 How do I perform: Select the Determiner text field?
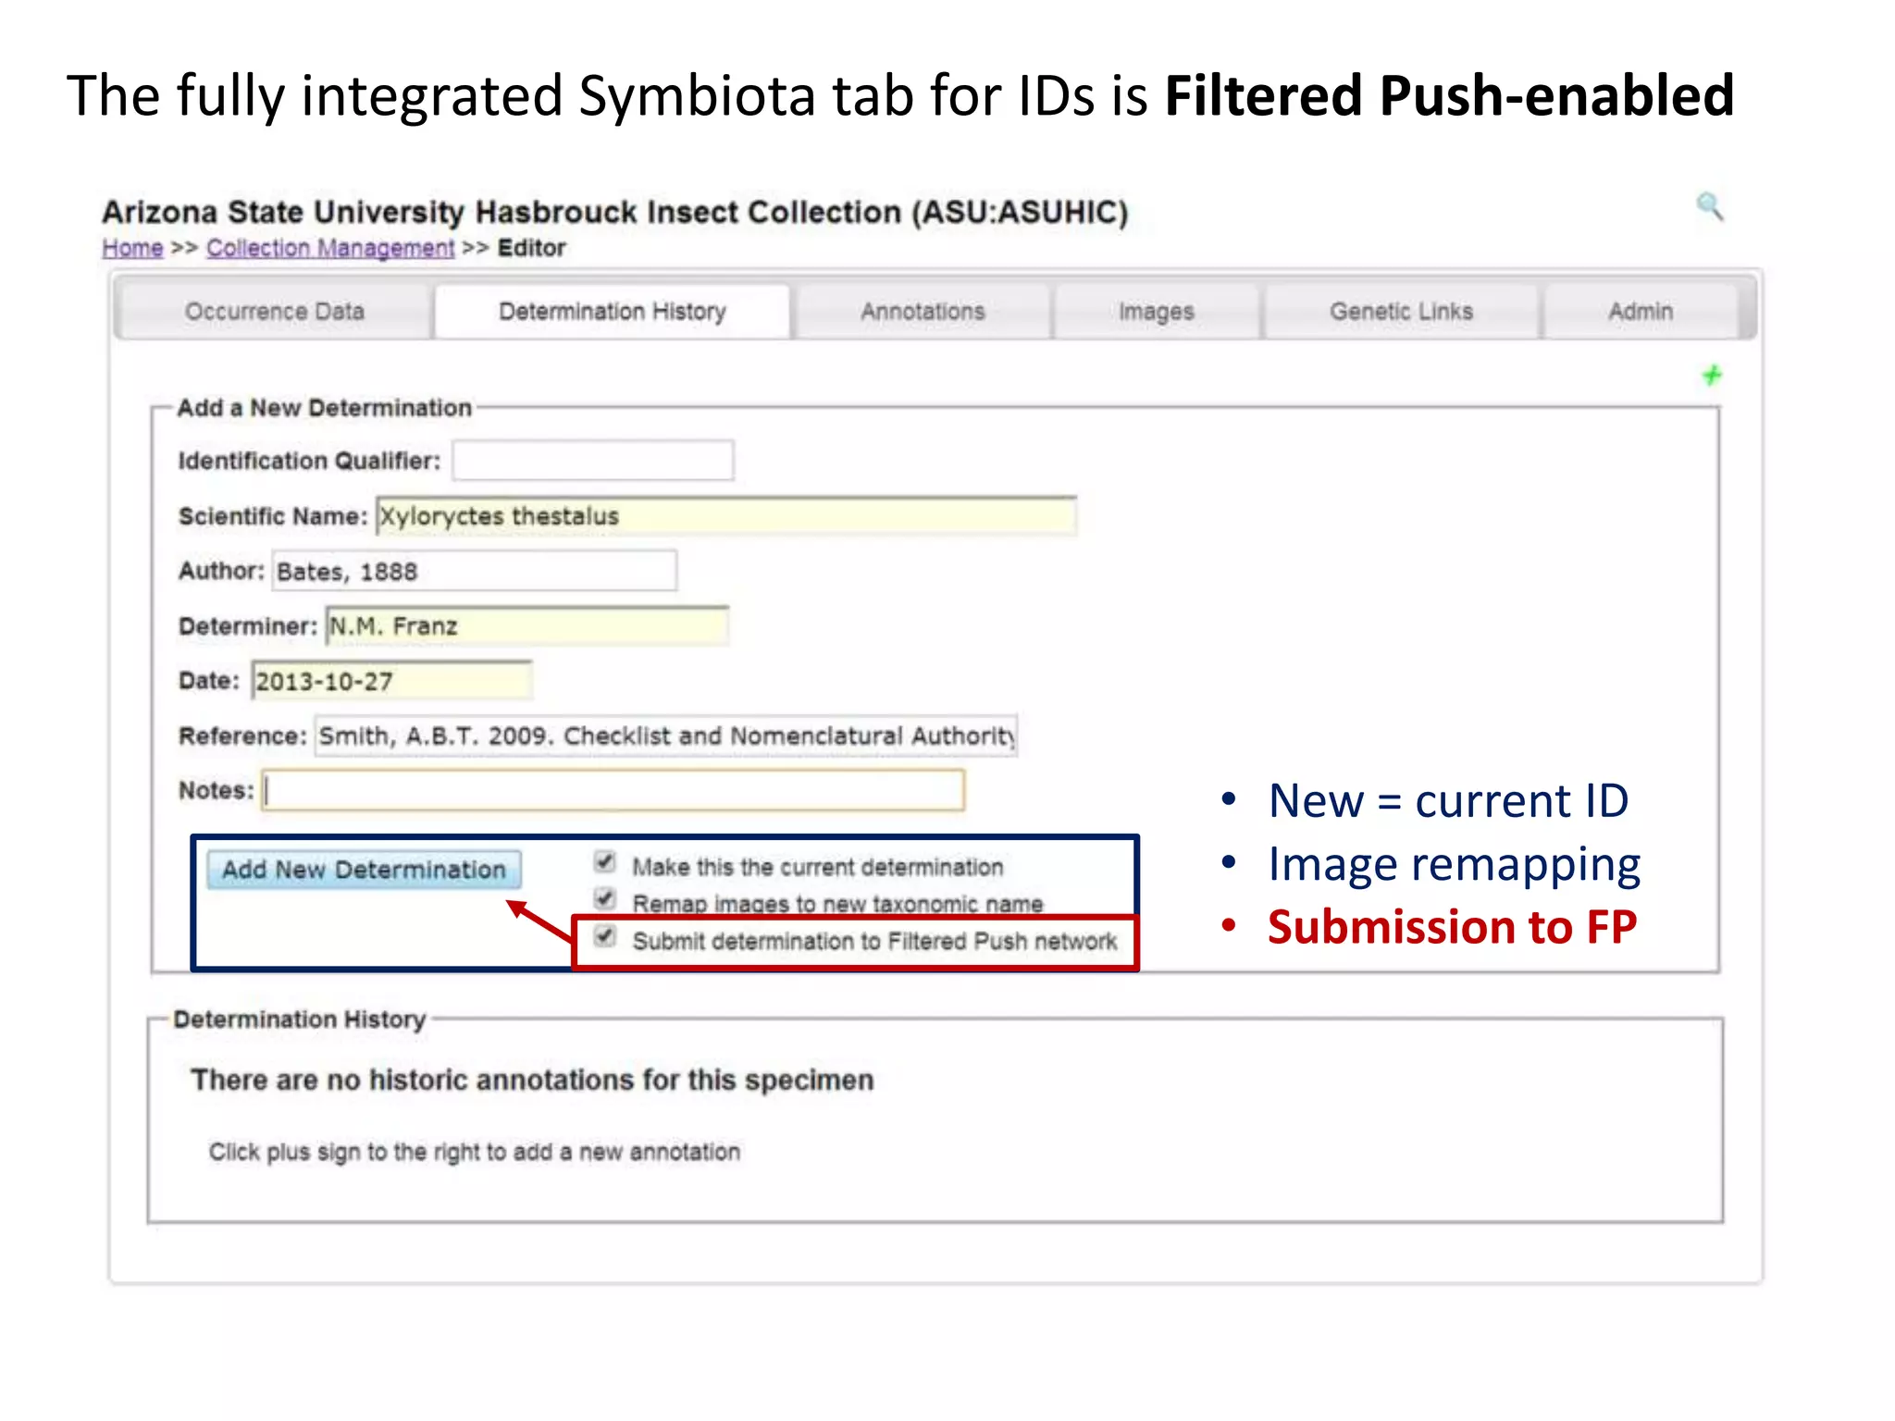(527, 626)
